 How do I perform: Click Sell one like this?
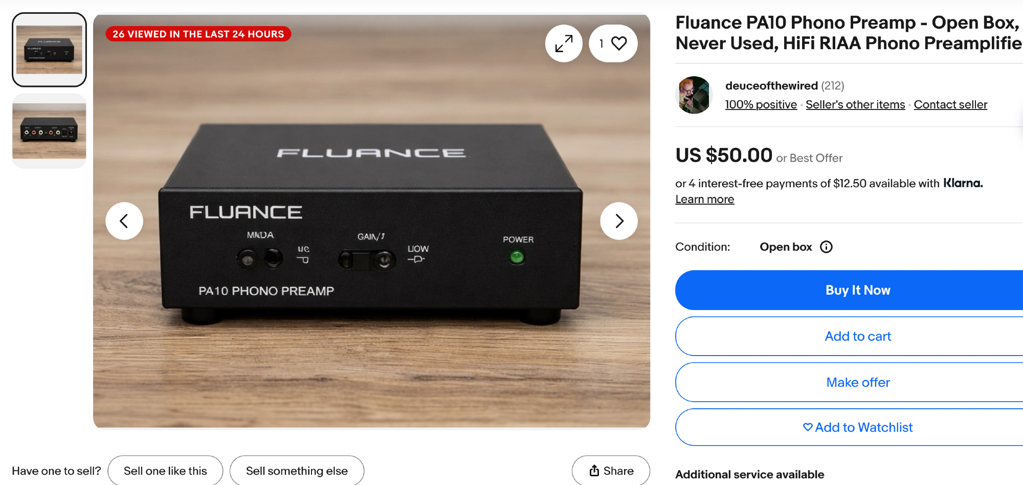tap(165, 471)
